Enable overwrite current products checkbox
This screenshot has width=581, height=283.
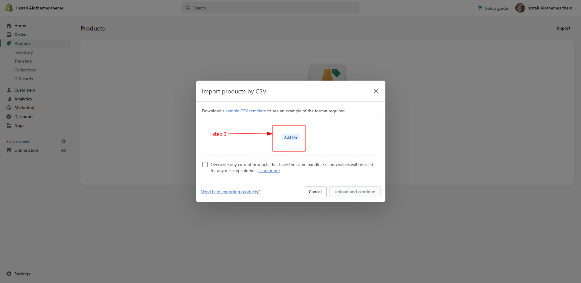click(205, 165)
